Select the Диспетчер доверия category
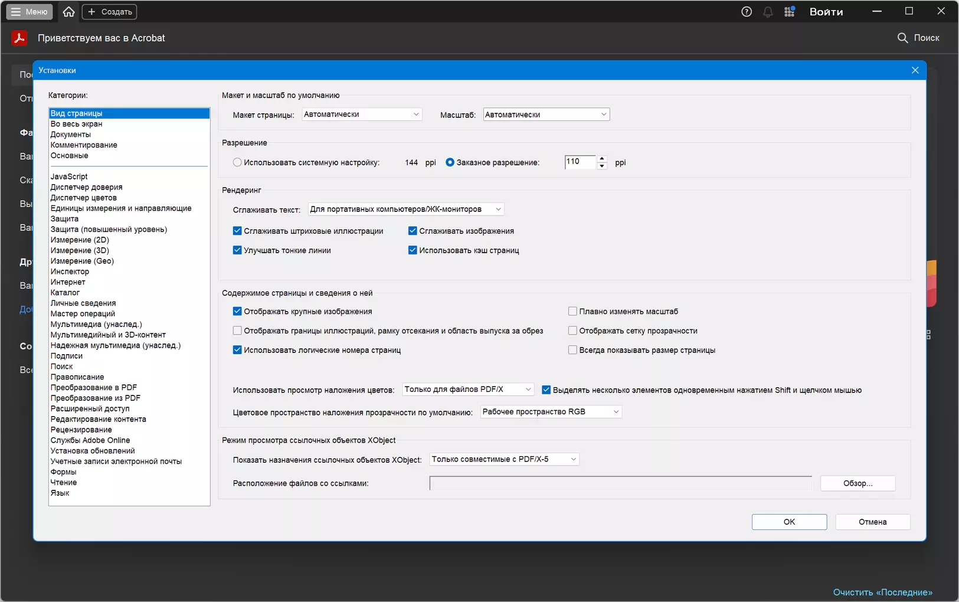The width and height of the screenshot is (959, 602). coord(129,187)
